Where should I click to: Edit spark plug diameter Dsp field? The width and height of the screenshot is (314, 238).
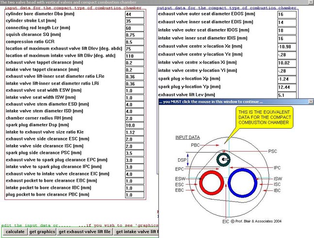pyautogui.click(x=134, y=125)
